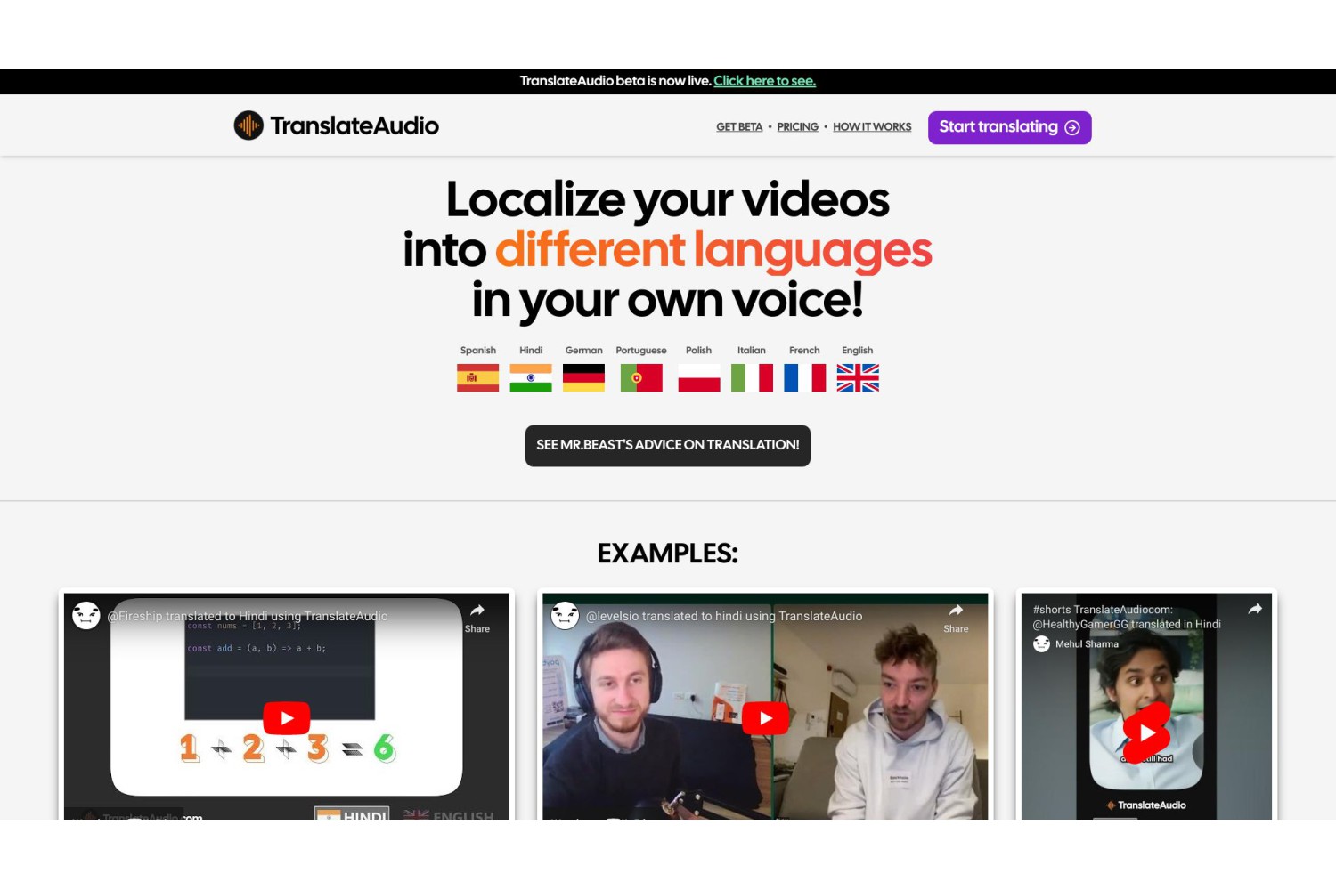Select the Hindi flag of India
This screenshot has height=890, width=1336.
pos(531,378)
